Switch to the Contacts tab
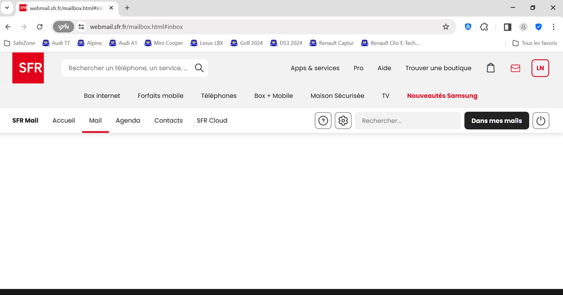 pyautogui.click(x=169, y=121)
